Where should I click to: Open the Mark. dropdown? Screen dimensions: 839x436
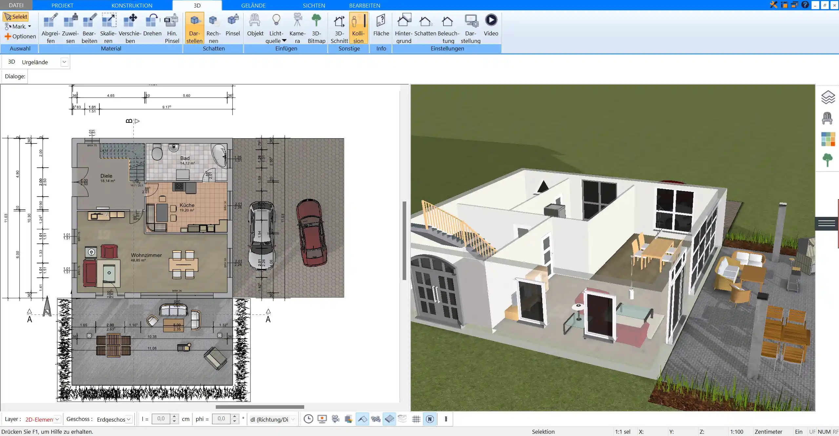(18, 27)
